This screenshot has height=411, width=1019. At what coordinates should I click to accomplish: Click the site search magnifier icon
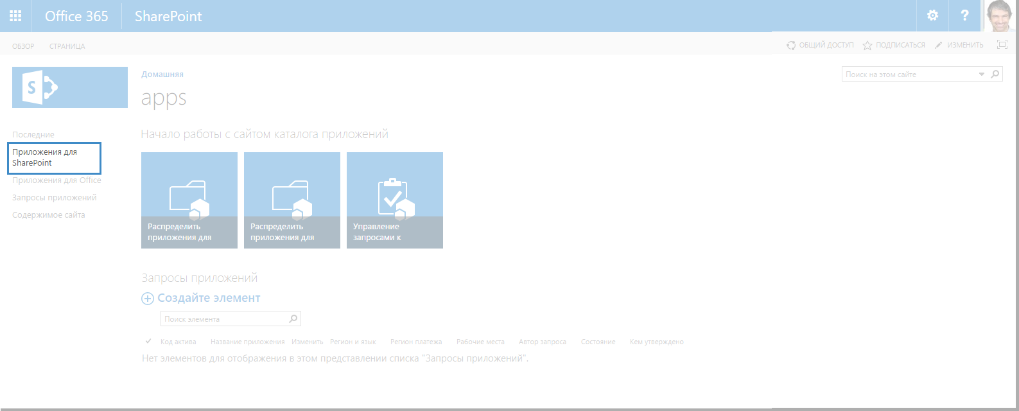click(x=995, y=74)
